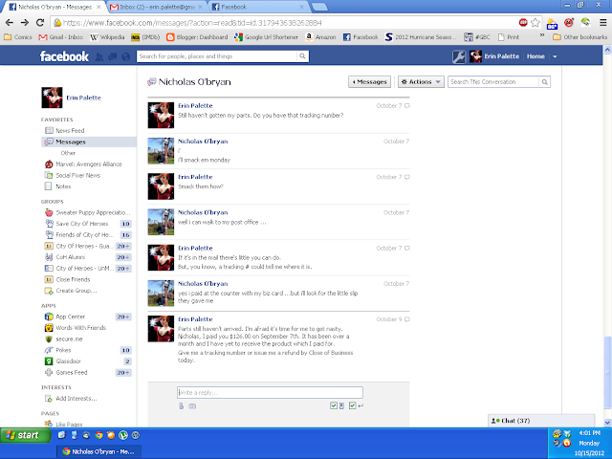Viewport: 612px width, 459px height.
Task: Reload the page with refresh icon
Action: tap(40, 23)
